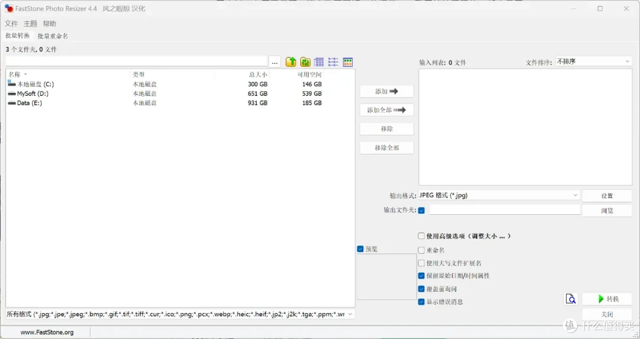
Task: Click the FastStone app icon in title bar
Action: tap(9, 8)
